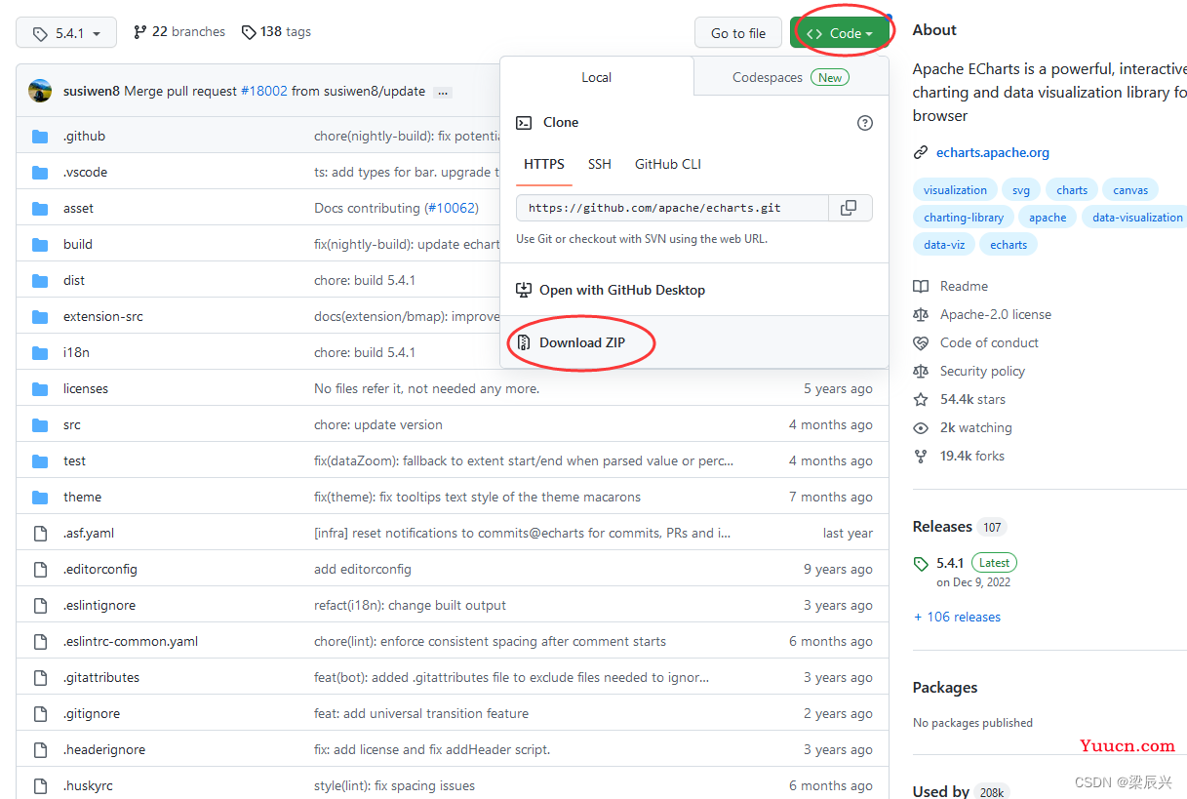This screenshot has height=799, width=1187.
Task: Click the .eslintignore file icon
Action: 40,605
